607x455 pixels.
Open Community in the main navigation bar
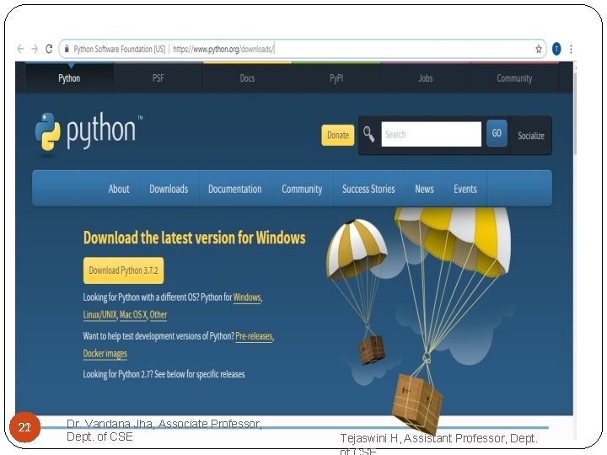[x=302, y=189]
